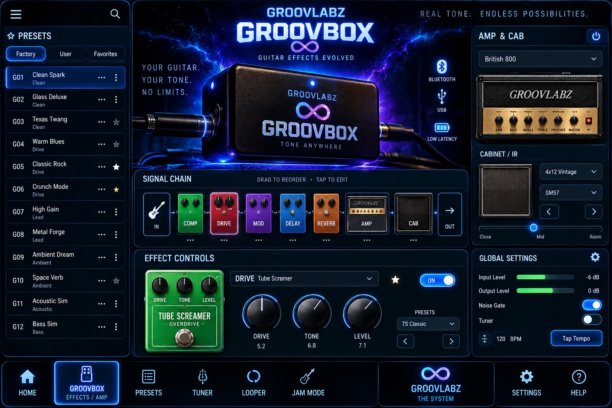This screenshot has height=408, width=612.
Task: Open the hamburger menu
Action: pyautogui.click(x=16, y=14)
